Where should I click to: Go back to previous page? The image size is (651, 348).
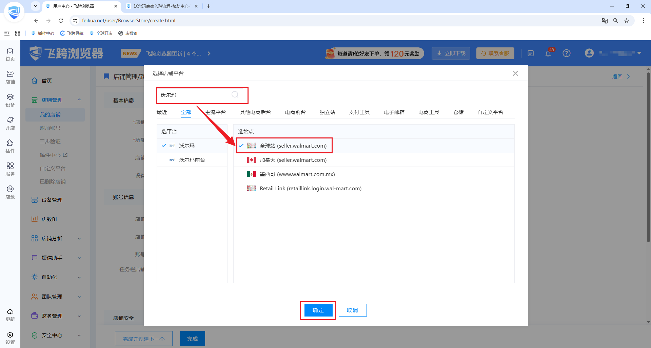(36, 21)
